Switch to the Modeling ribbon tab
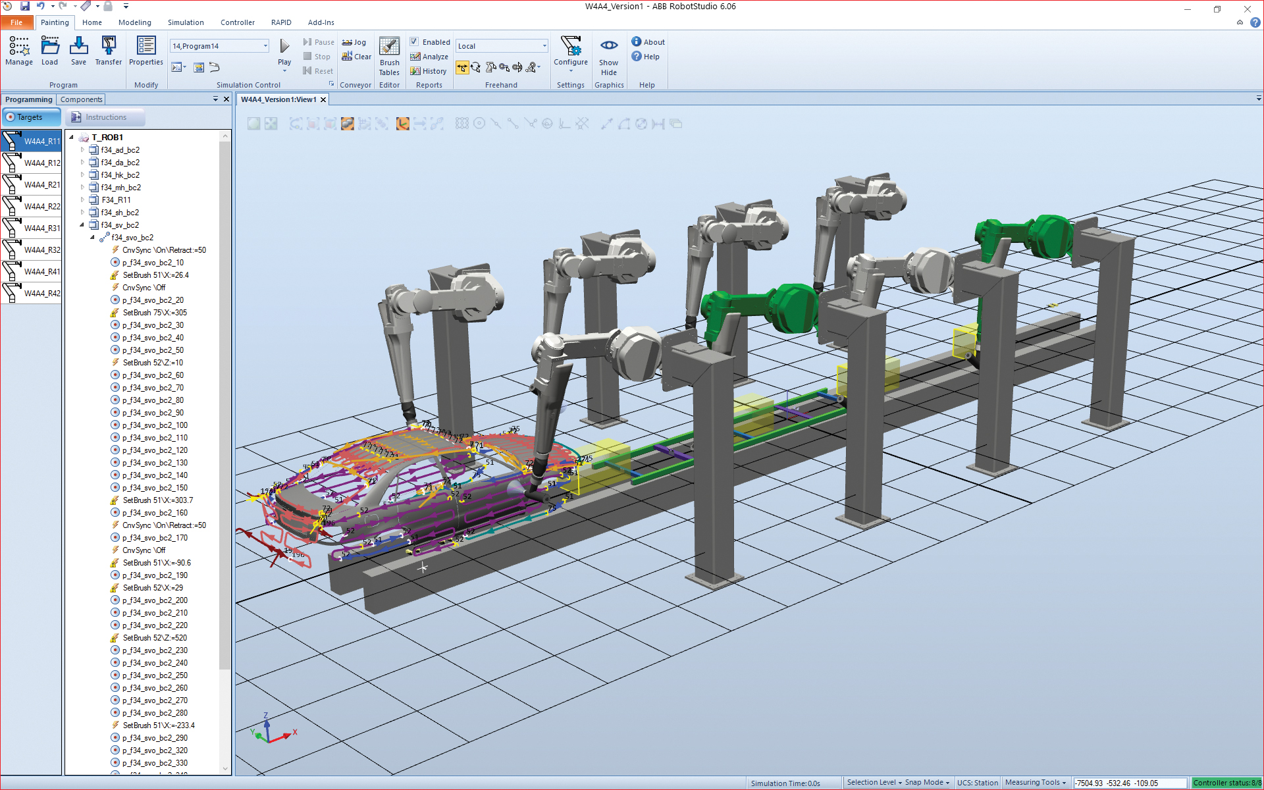The width and height of the screenshot is (1264, 790). [135, 22]
